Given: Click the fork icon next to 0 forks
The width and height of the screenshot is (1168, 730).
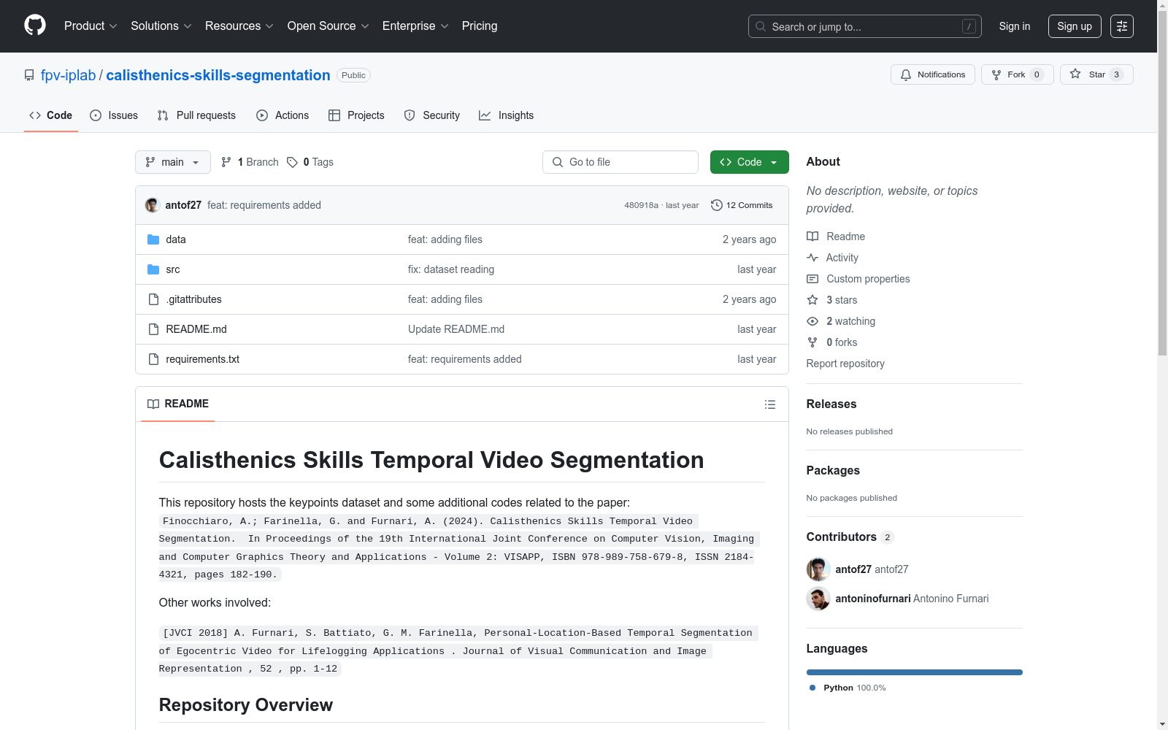Looking at the screenshot, I should [812, 342].
